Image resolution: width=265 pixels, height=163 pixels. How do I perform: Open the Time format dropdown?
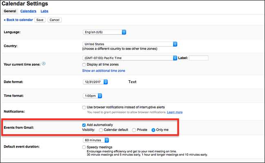coord(92,96)
